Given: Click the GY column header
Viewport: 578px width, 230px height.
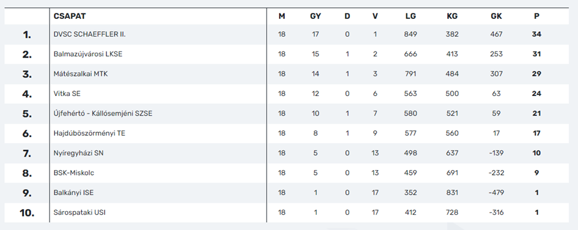Looking at the screenshot, I should point(316,17).
